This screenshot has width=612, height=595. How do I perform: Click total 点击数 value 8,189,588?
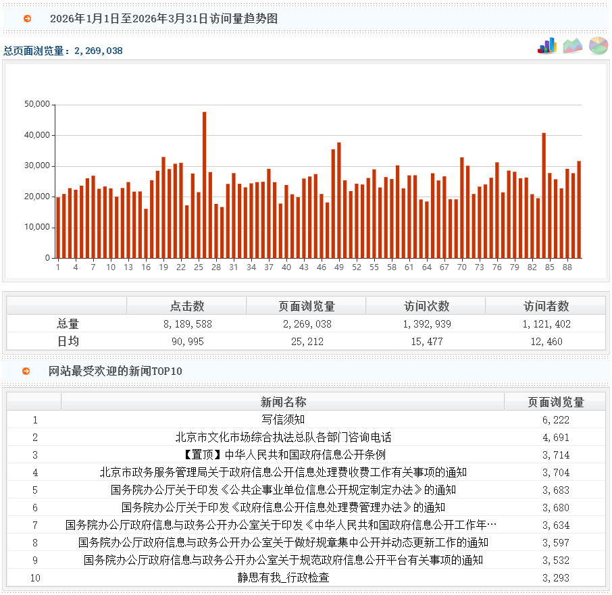point(187,324)
